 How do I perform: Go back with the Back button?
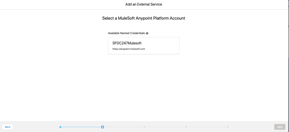tap(8, 127)
